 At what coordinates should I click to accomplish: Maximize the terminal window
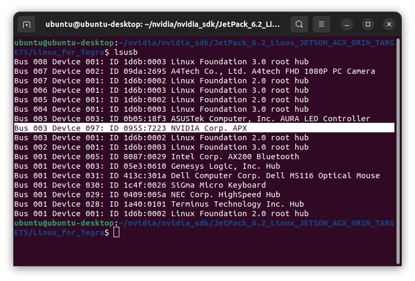(x=368, y=25)
